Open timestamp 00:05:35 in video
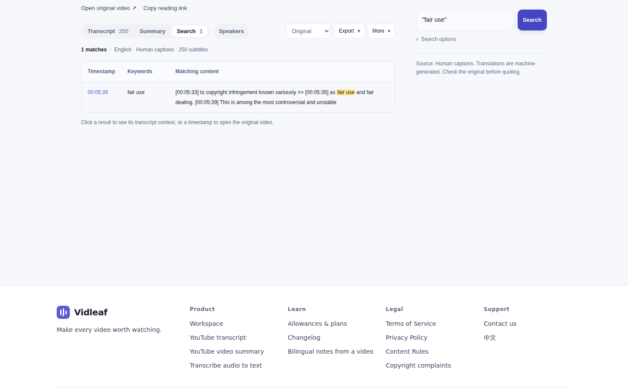Screen dimensions: 628x392 [x=98, y=92]
